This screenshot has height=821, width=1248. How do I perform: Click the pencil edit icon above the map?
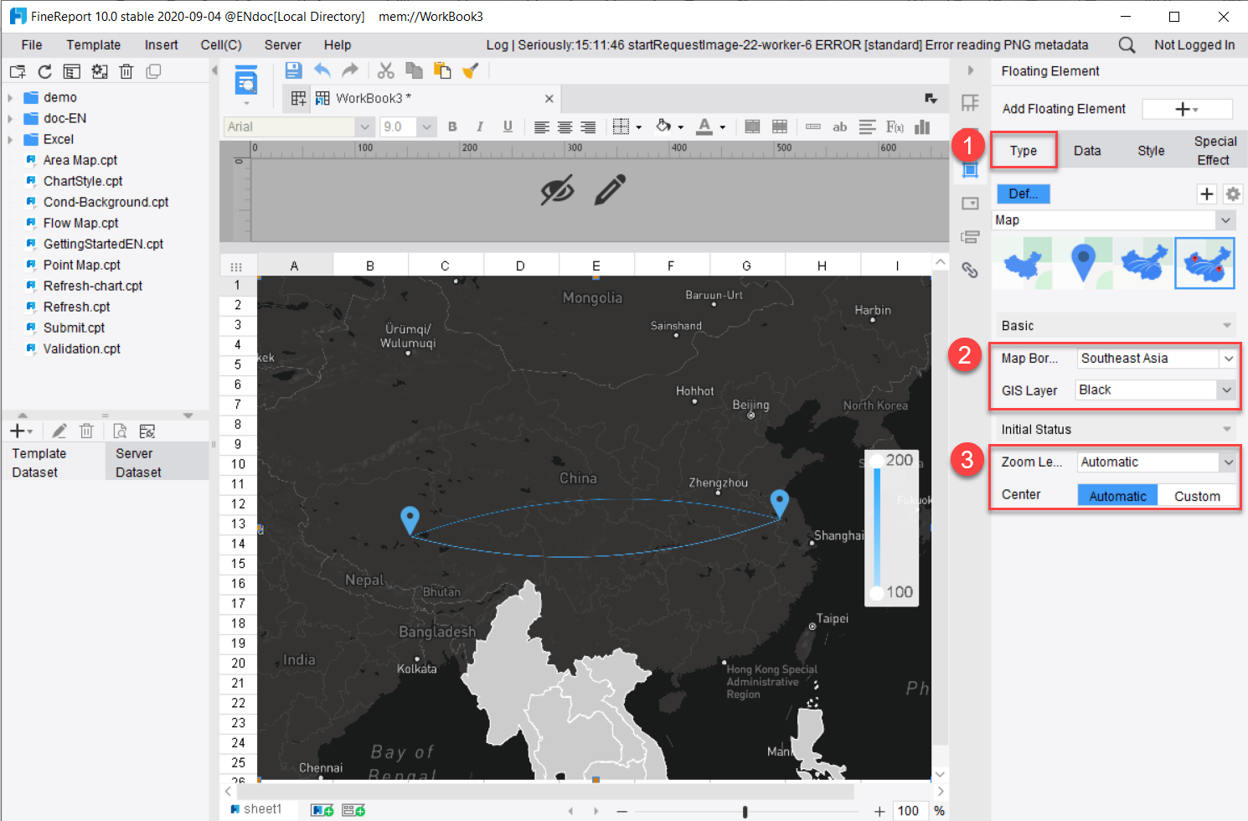(x=611, y=191)
